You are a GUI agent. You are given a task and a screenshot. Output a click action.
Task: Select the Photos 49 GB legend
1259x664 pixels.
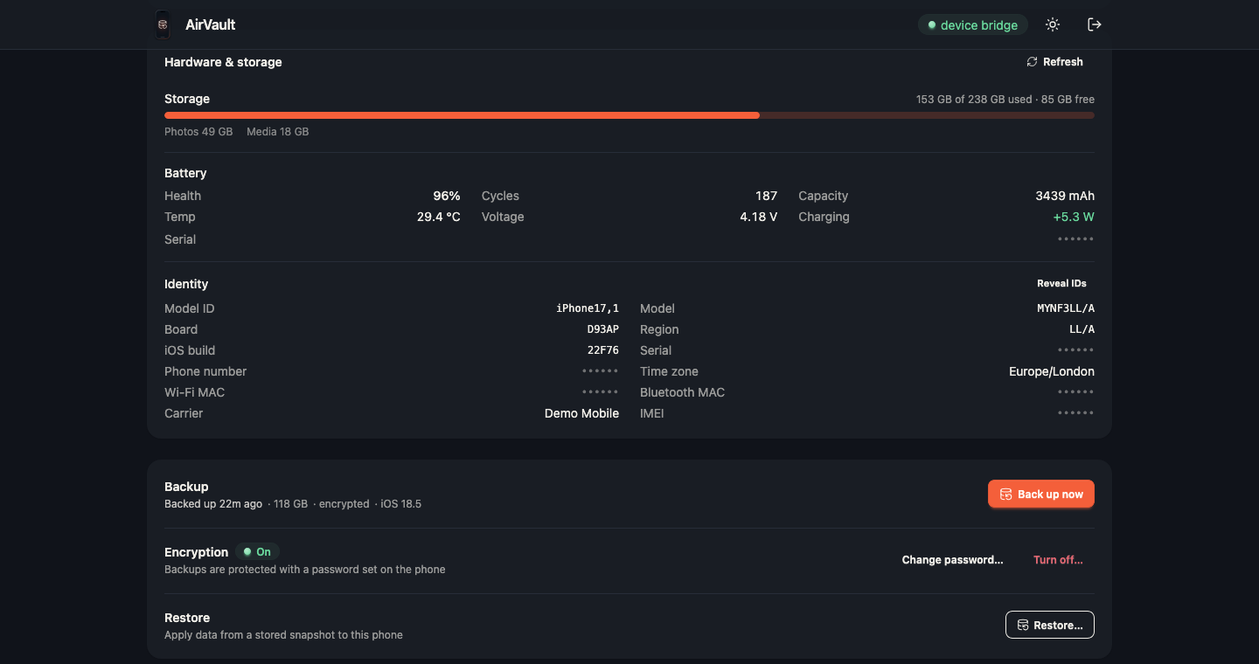pos(198,132)
